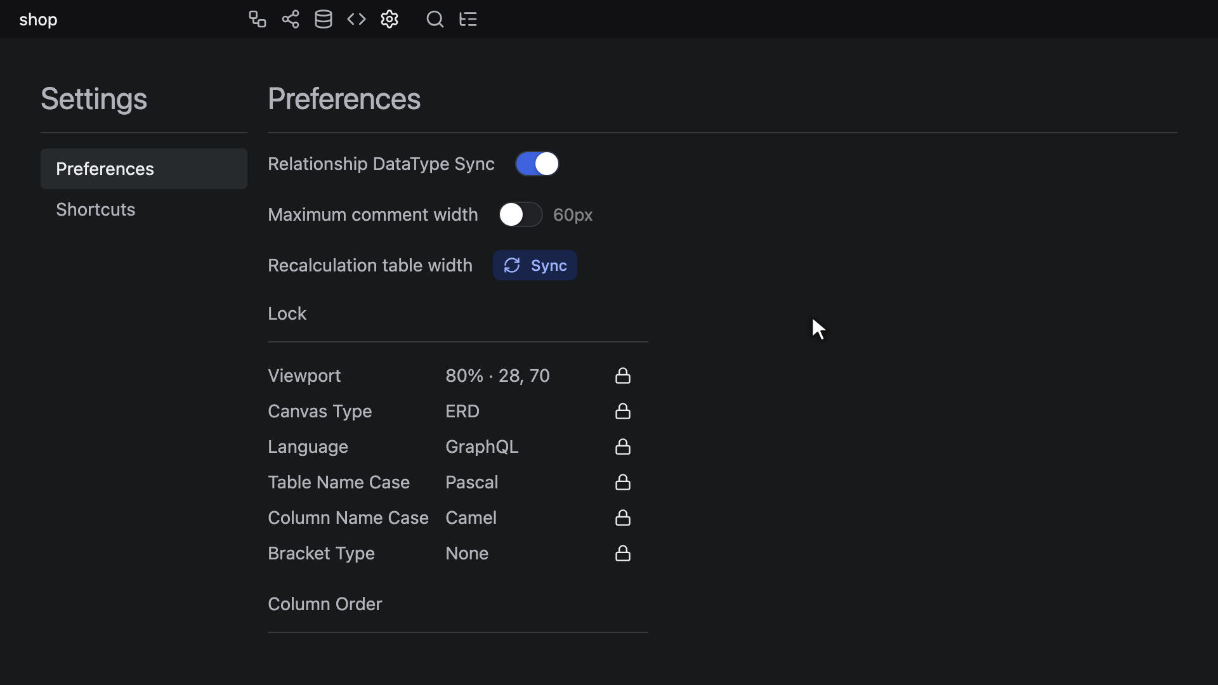
Task: Open the search magnifier icon
Action: click(x=435, y=19)
